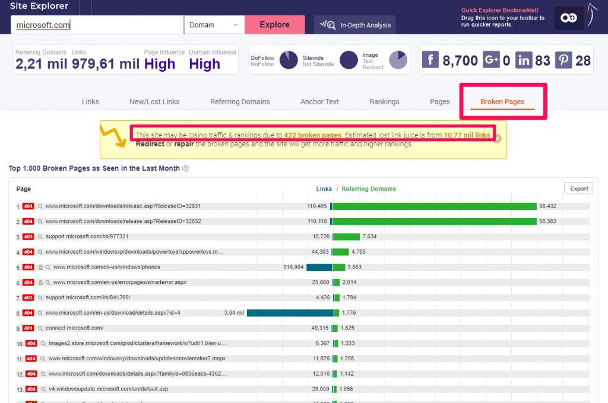Screen dimensions: 608x403
Task: Open support.microsoft.com/kb/841290/ link
Action: pos(88,298)
